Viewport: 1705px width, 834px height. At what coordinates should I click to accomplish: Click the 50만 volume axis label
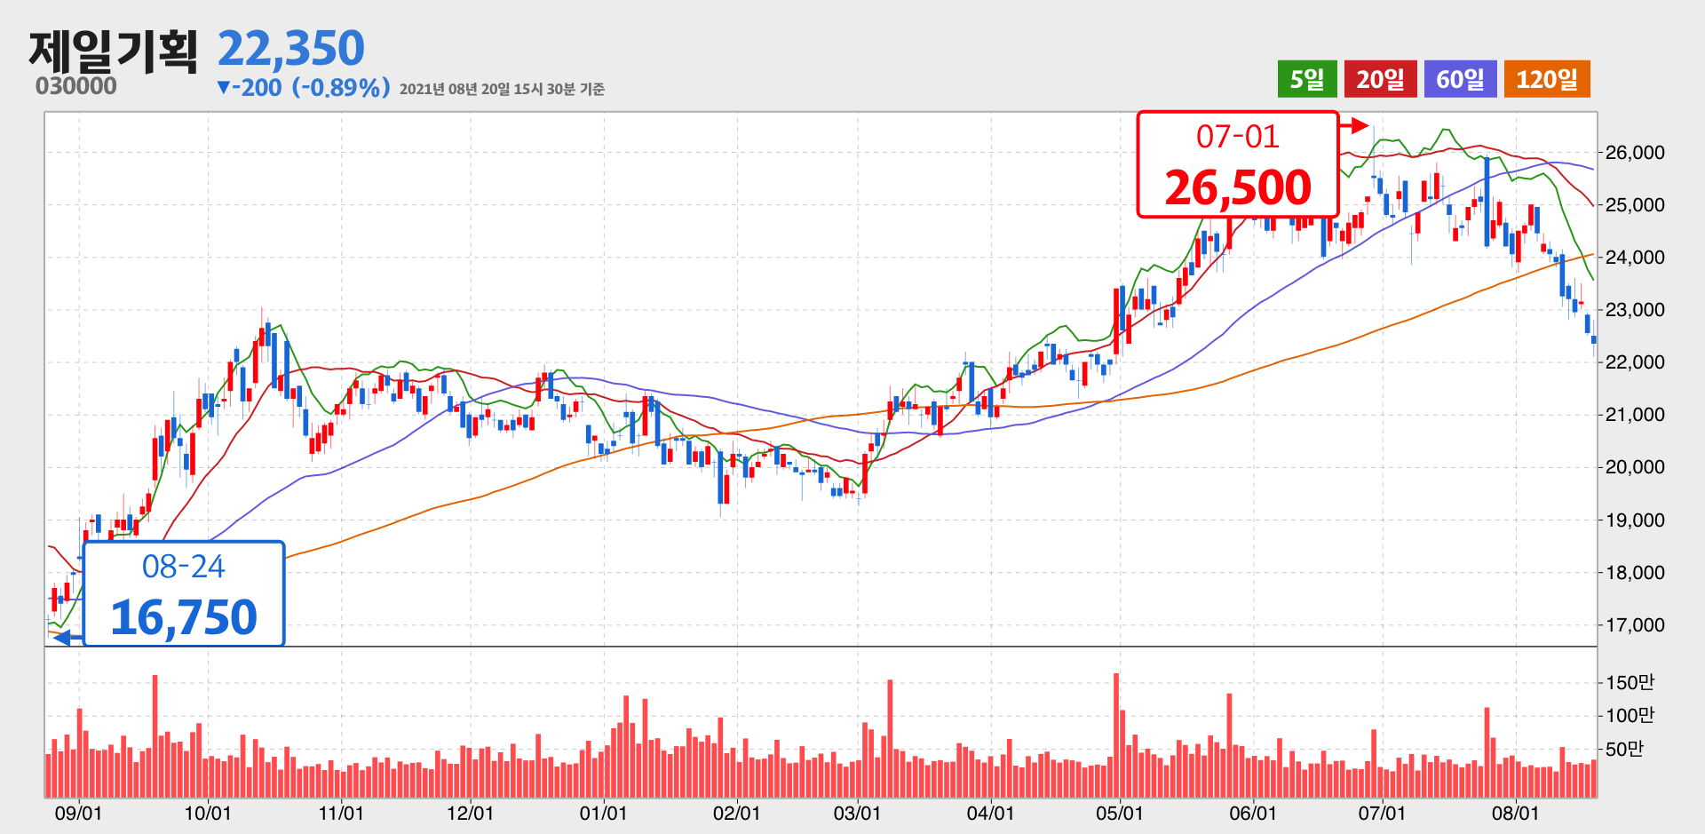point(1625,749)
